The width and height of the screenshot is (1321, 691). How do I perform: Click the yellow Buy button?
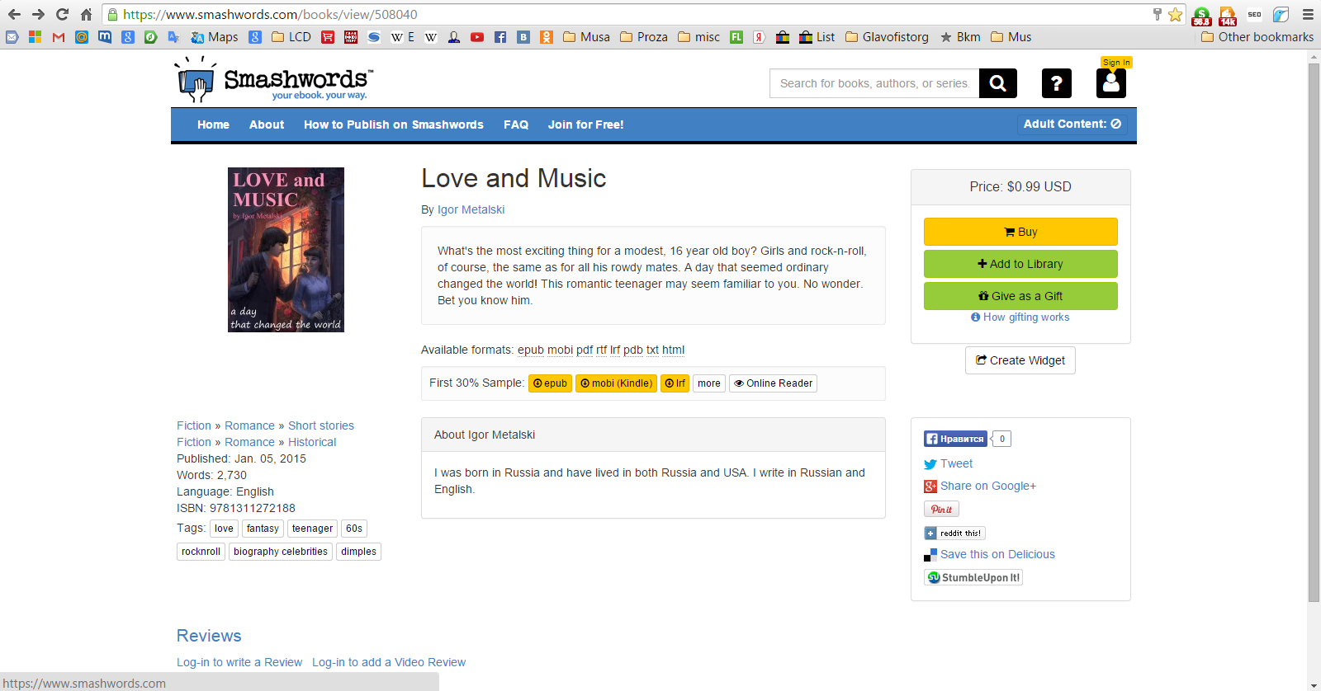coord(1020,232)
